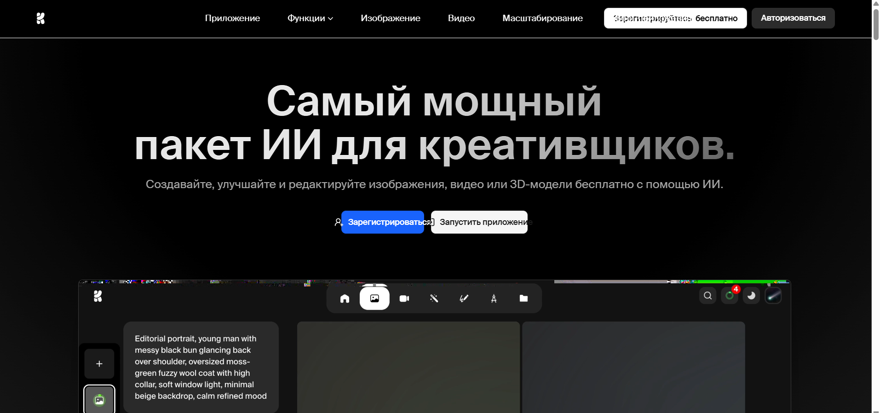Open the Видео nav link
The width and height of the screenshot is (880, 413).
[x=461, y=18]
